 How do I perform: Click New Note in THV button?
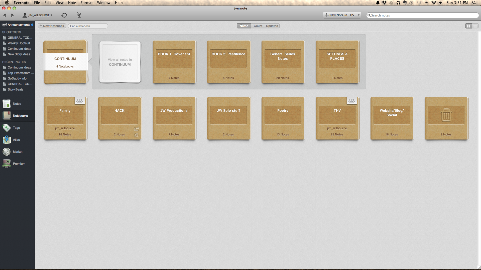[x=339, y=15]
